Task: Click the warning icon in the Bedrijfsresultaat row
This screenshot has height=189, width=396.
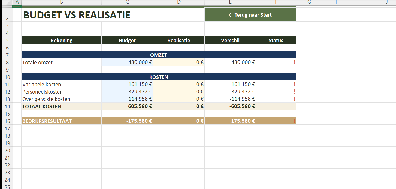Action: 294,121
